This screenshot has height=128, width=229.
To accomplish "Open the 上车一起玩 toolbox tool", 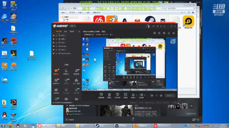I will [x=76, y=81].
